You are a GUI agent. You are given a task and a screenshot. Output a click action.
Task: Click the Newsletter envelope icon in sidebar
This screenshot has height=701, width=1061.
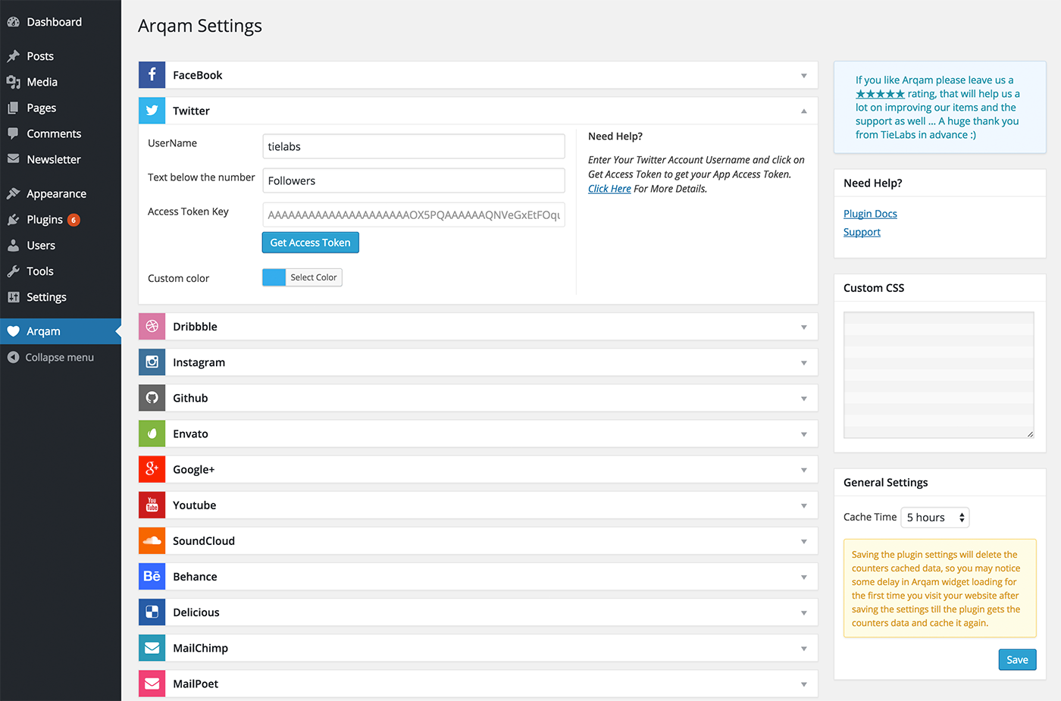tap(13, 159)
